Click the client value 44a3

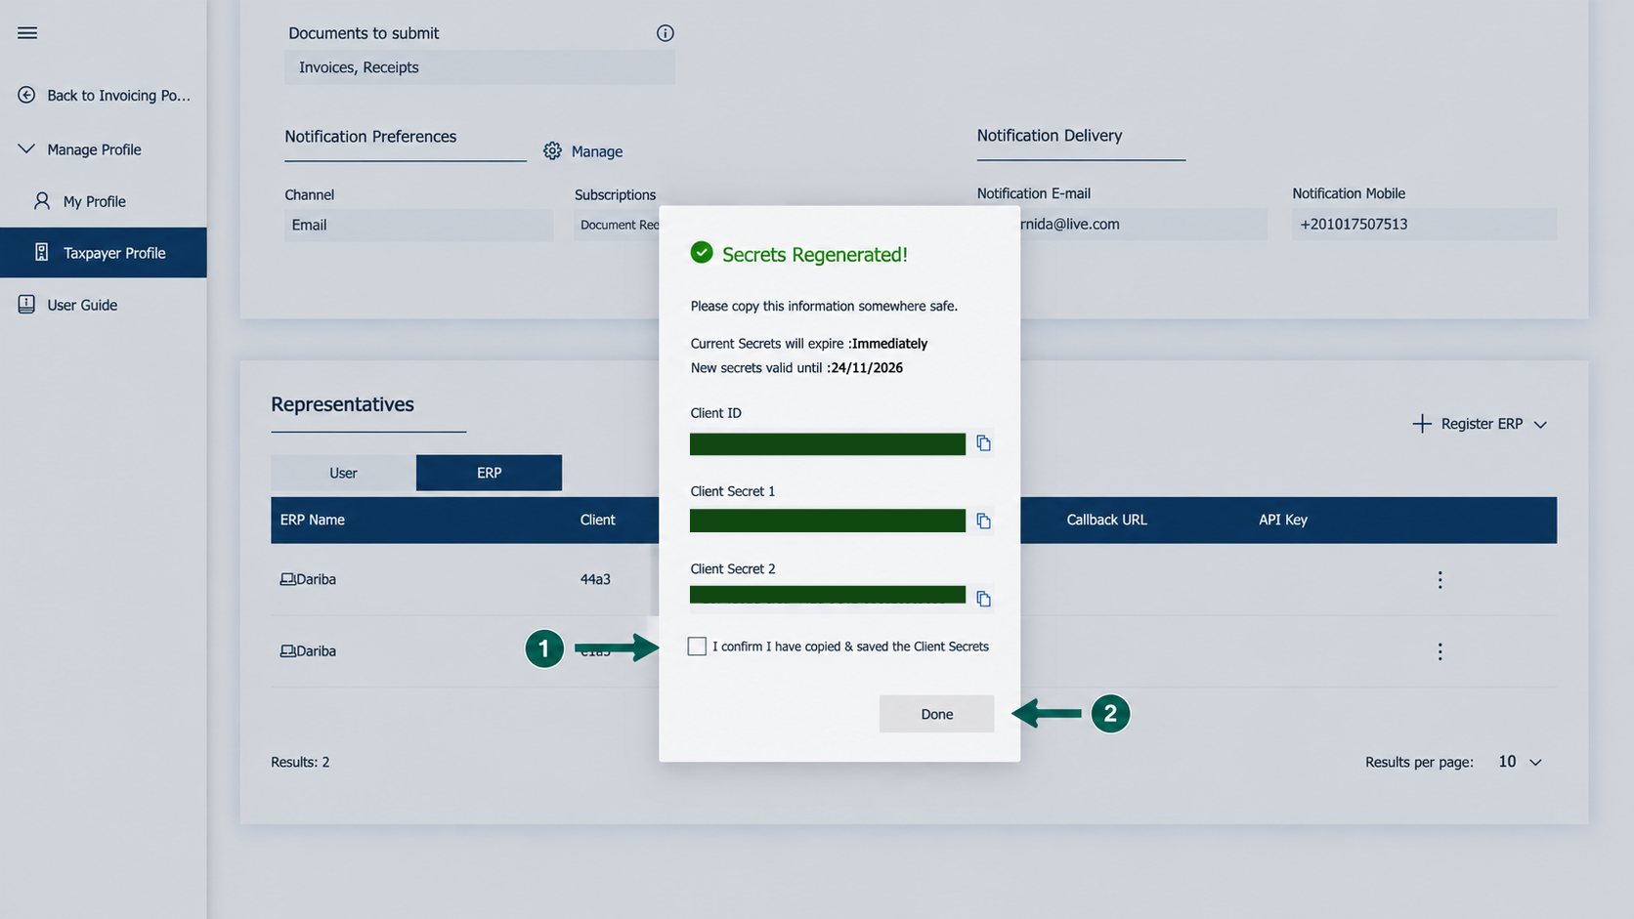click(x=595, y=579)
